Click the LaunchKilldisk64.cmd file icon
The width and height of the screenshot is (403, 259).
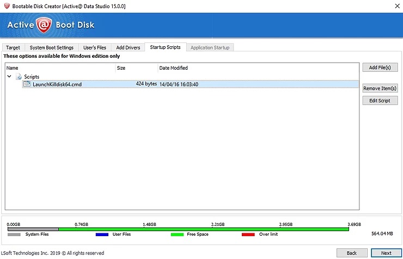click(x=27, y=84)
